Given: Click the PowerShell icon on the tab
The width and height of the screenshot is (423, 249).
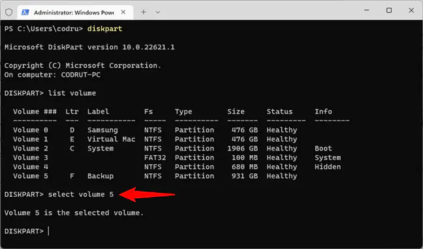Looking at the screenshot, I should (25, 12).
